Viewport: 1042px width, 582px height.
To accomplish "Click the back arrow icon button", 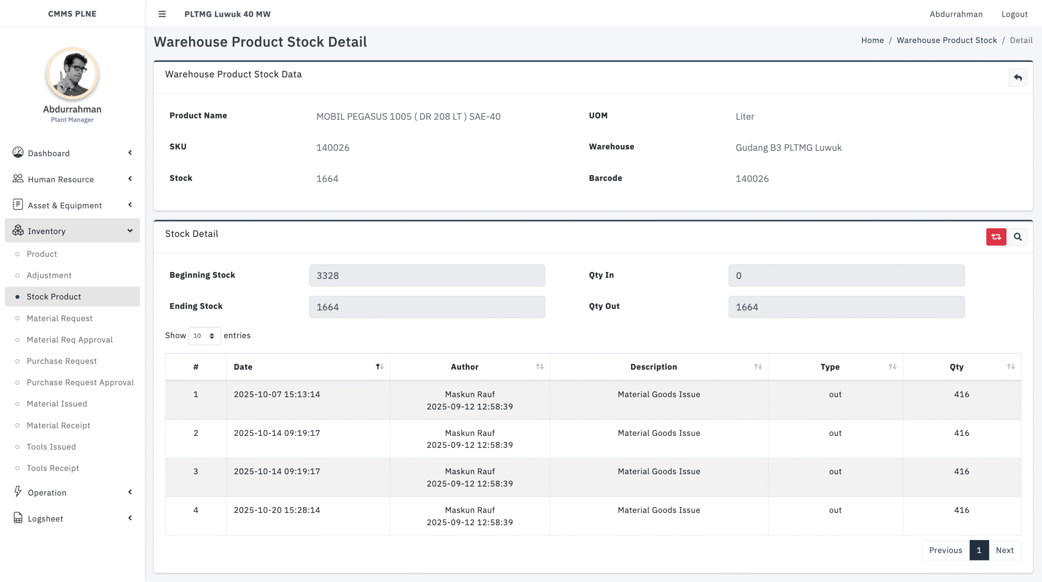I will click(1018, 77).
